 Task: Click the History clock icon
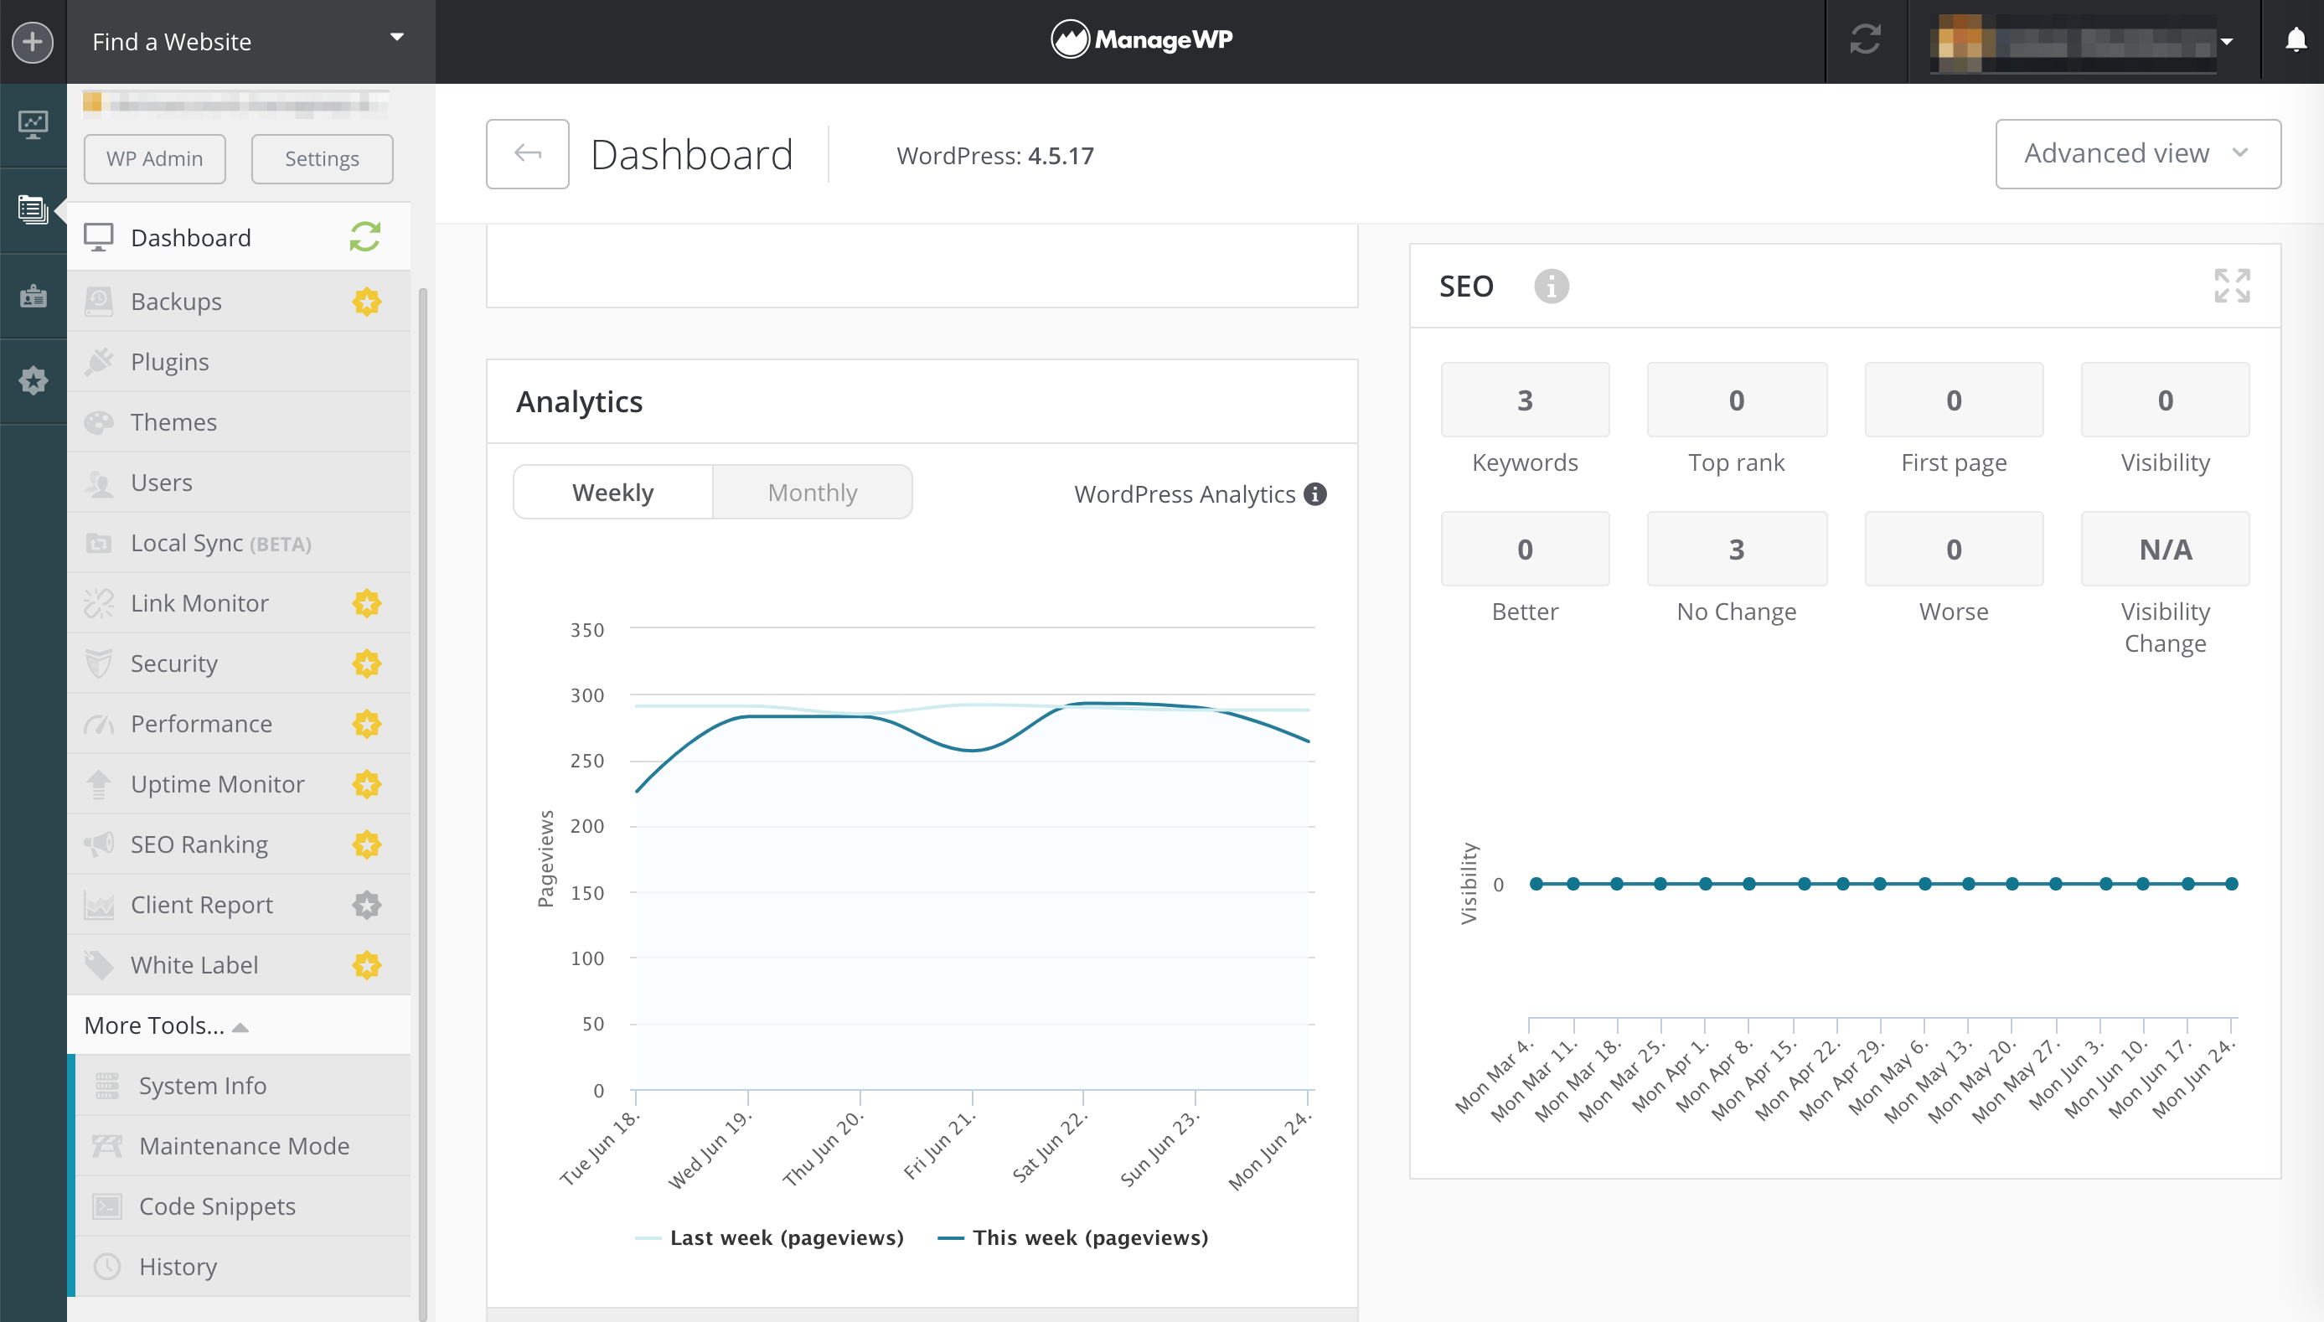click(x=107, y=1266)
